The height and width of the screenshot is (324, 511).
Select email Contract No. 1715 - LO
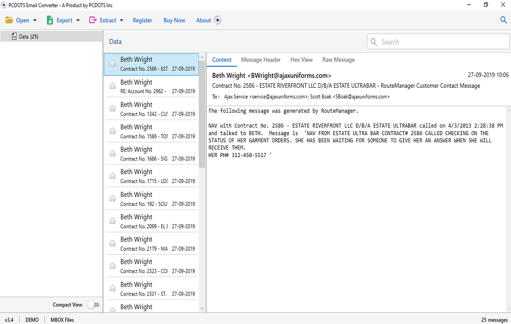[151, 176]
